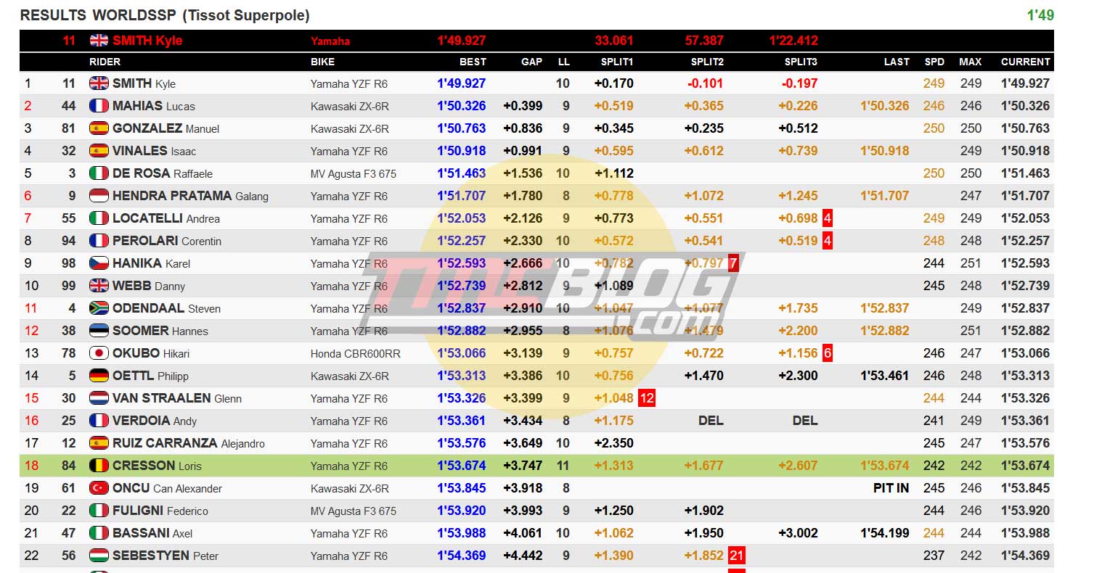Click the French flag beside VERDOIA Andy

click(x=99, y=421)
